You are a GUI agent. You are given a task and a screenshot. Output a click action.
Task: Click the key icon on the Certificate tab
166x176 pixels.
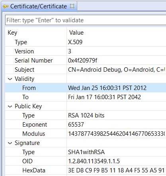6,6
